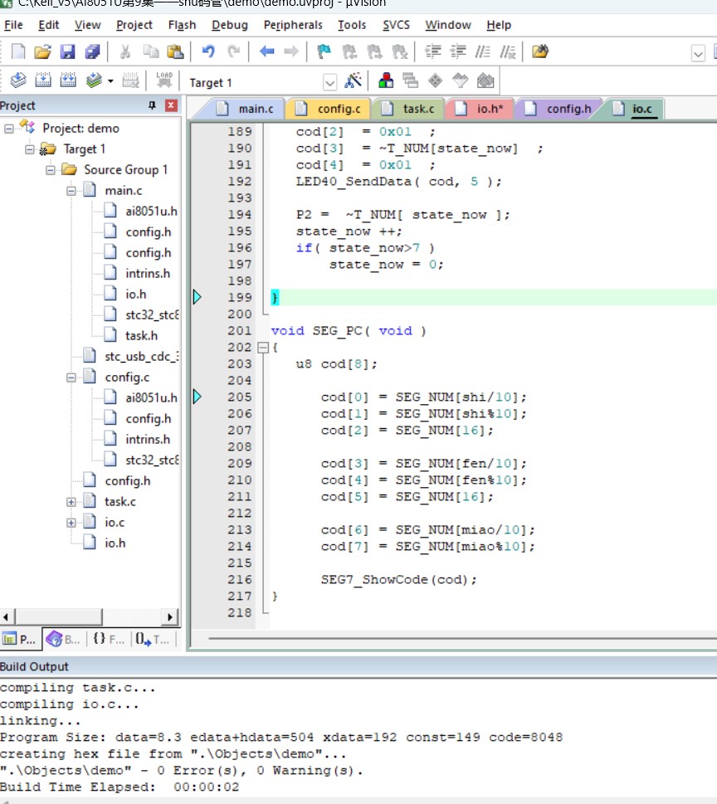Click the project panel horizontal scrollbar right arrow
This screenshot has width=717, height=804.
(x=169, y=616)
